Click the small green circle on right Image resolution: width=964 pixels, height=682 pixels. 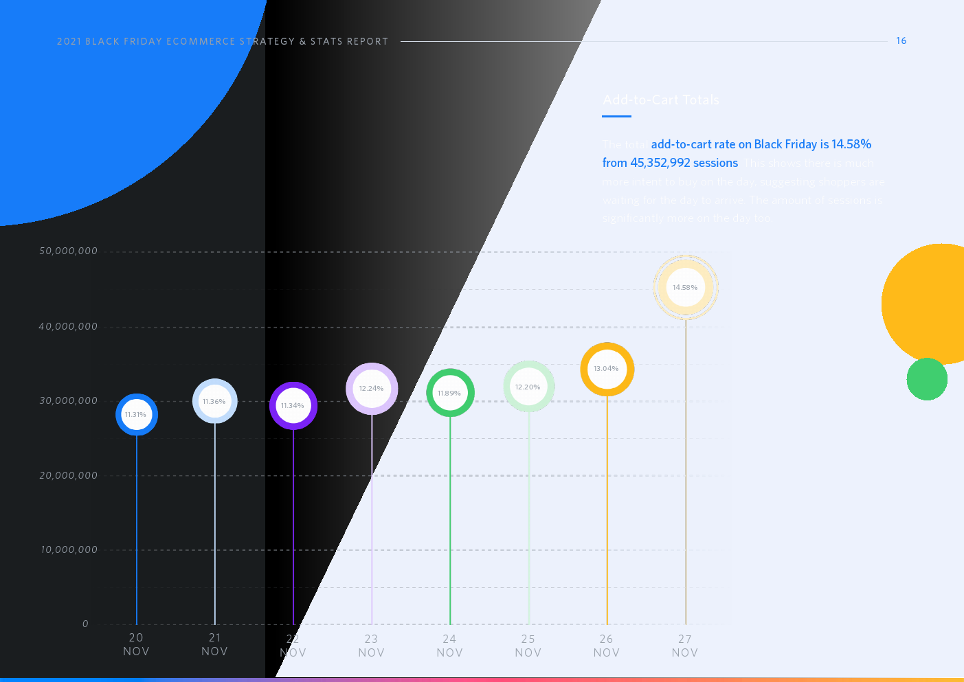pos(927,379)
